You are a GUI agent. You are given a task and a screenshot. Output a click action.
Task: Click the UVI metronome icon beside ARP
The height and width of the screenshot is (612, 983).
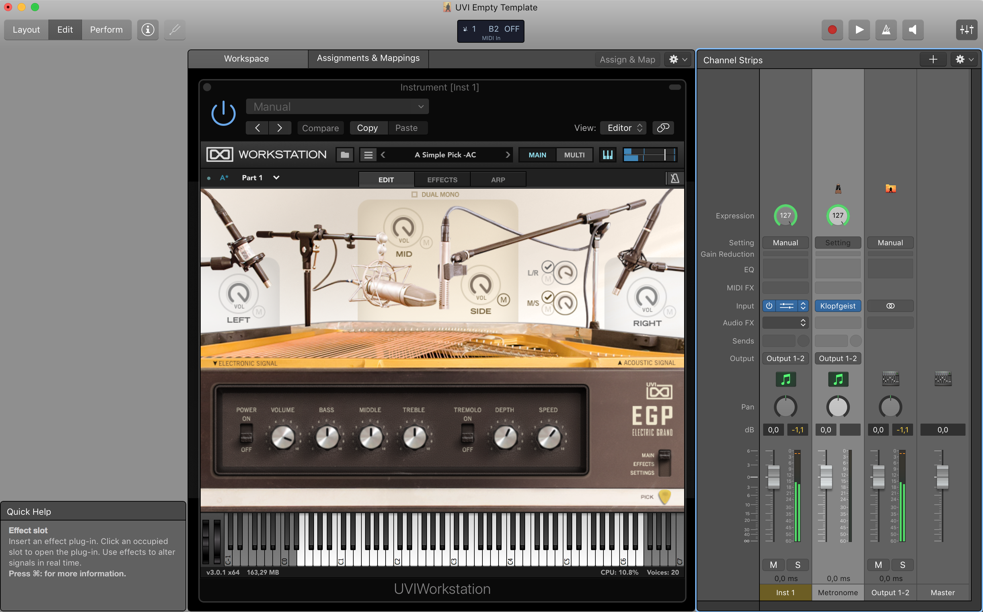click(x=674, y=179)
